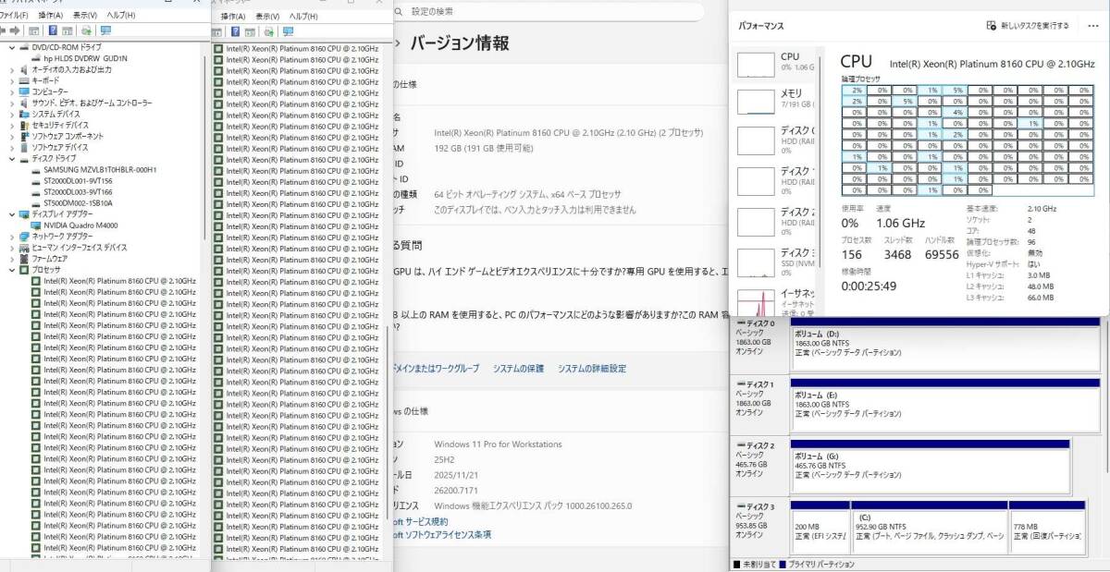
Task: Click the scan hardware icon in second Device Manager toolbar
Action: click(268, 31)
